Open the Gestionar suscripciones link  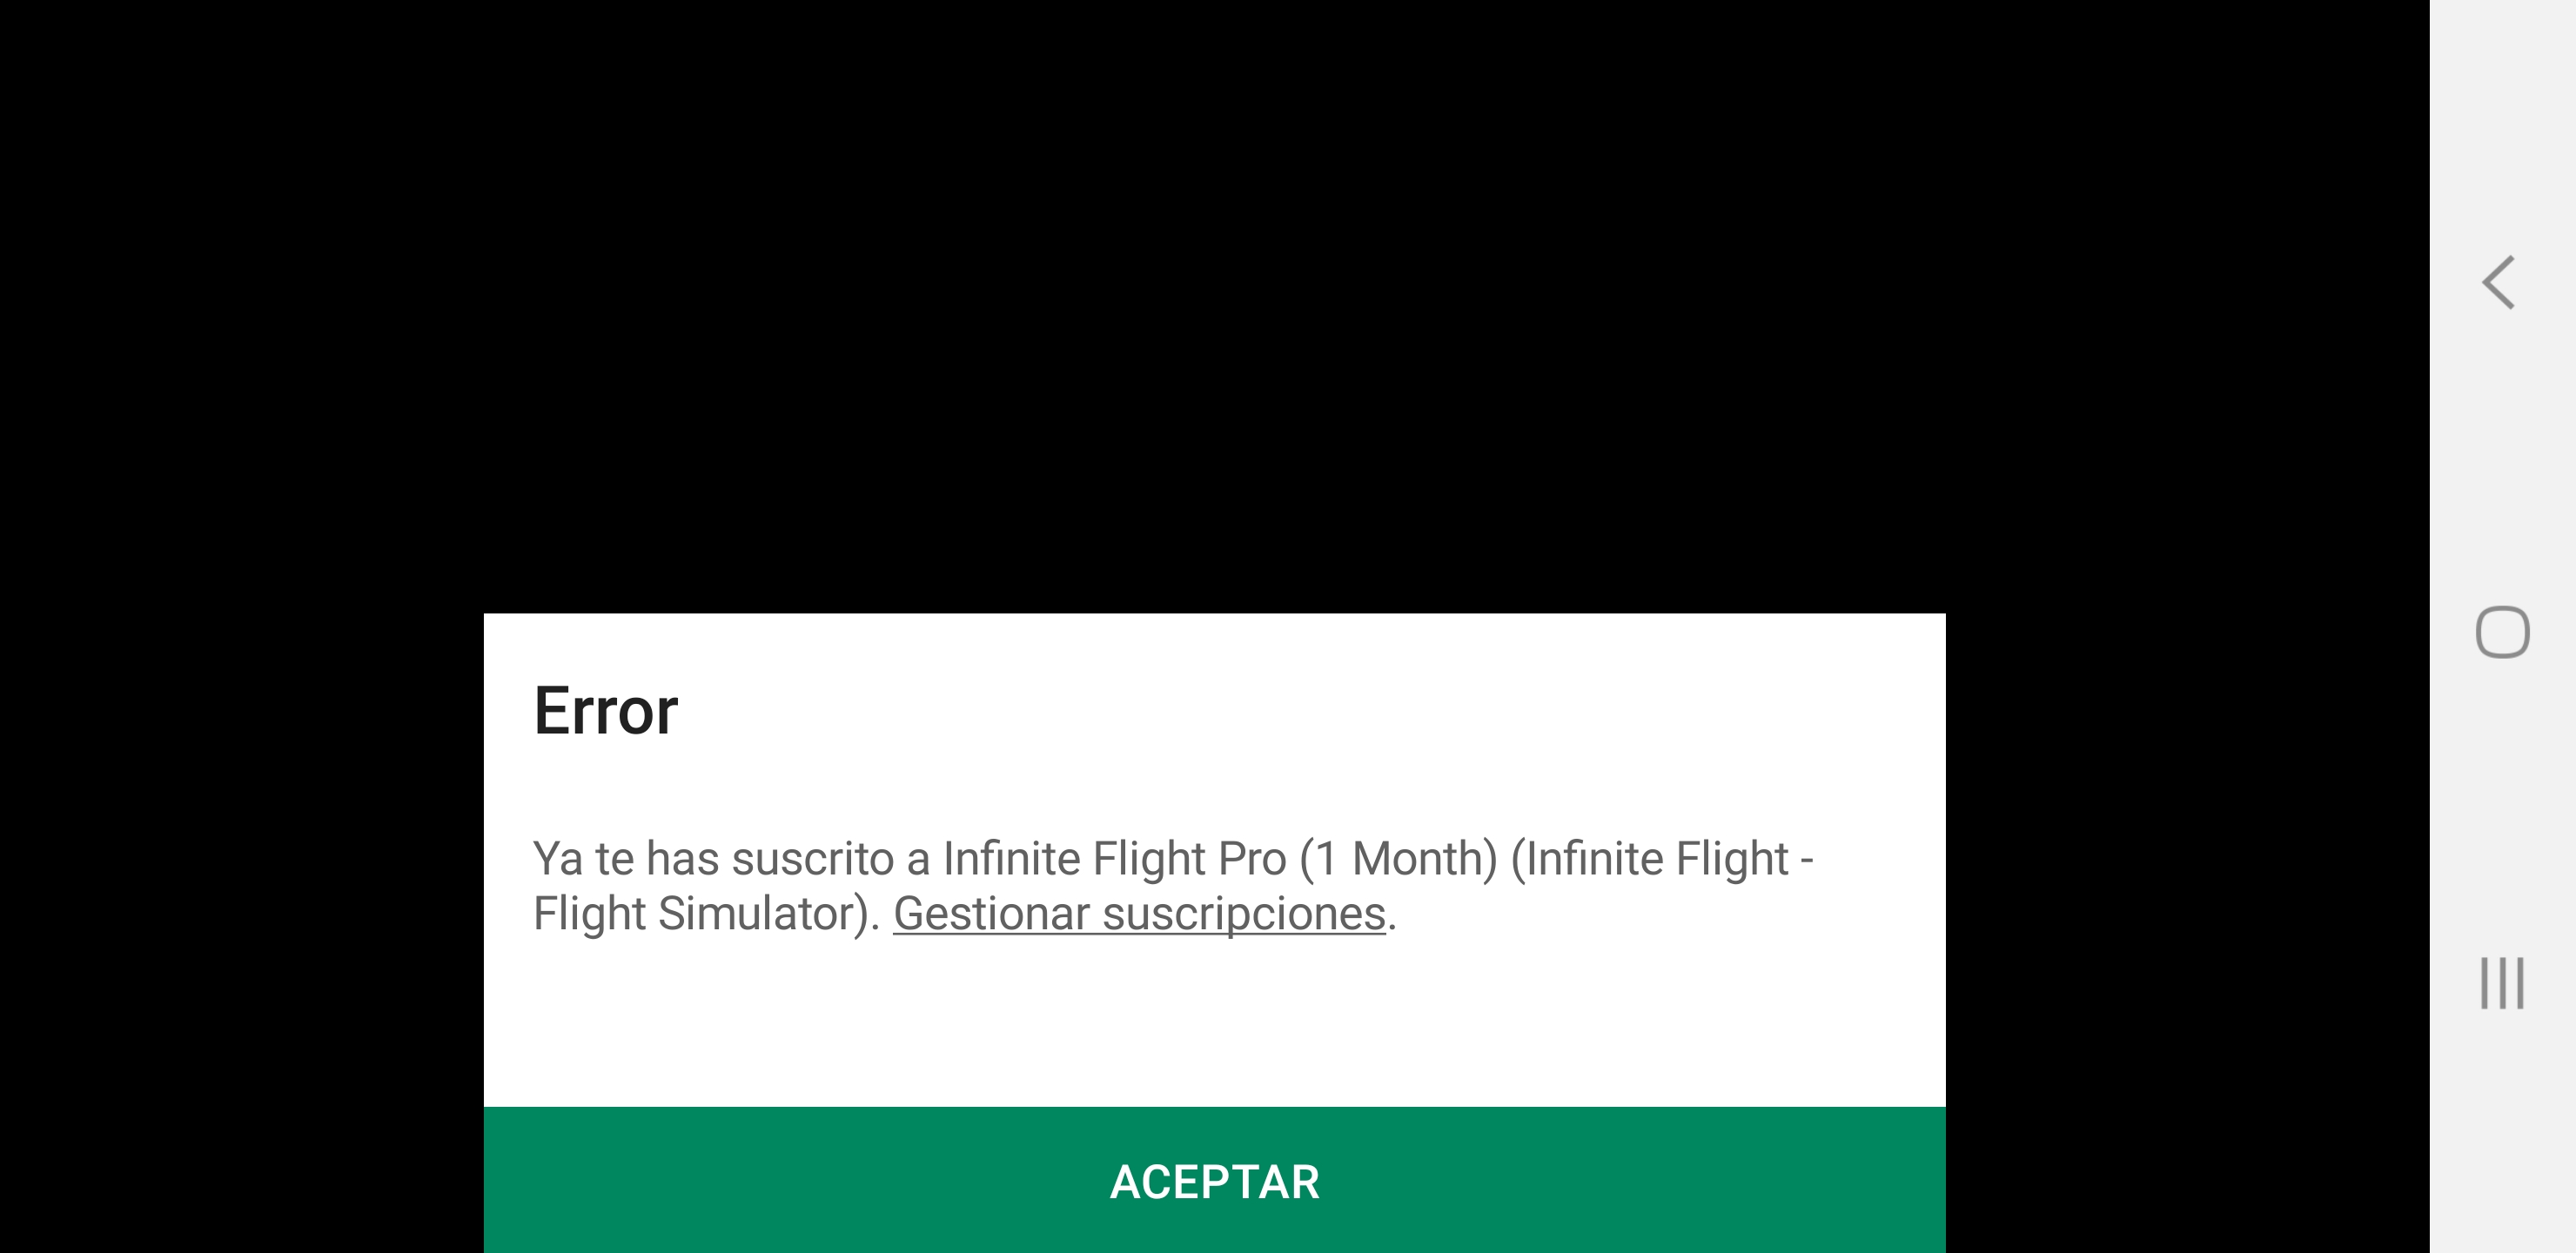(x=1139, y=914)
